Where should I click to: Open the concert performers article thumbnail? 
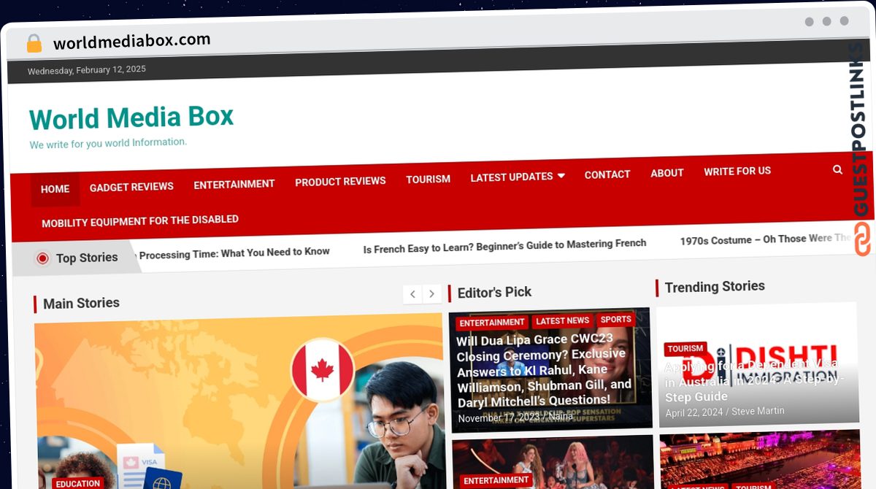(553, 463)
